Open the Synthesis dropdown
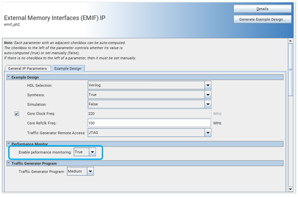The image size is (298, 197). (208, 95)
